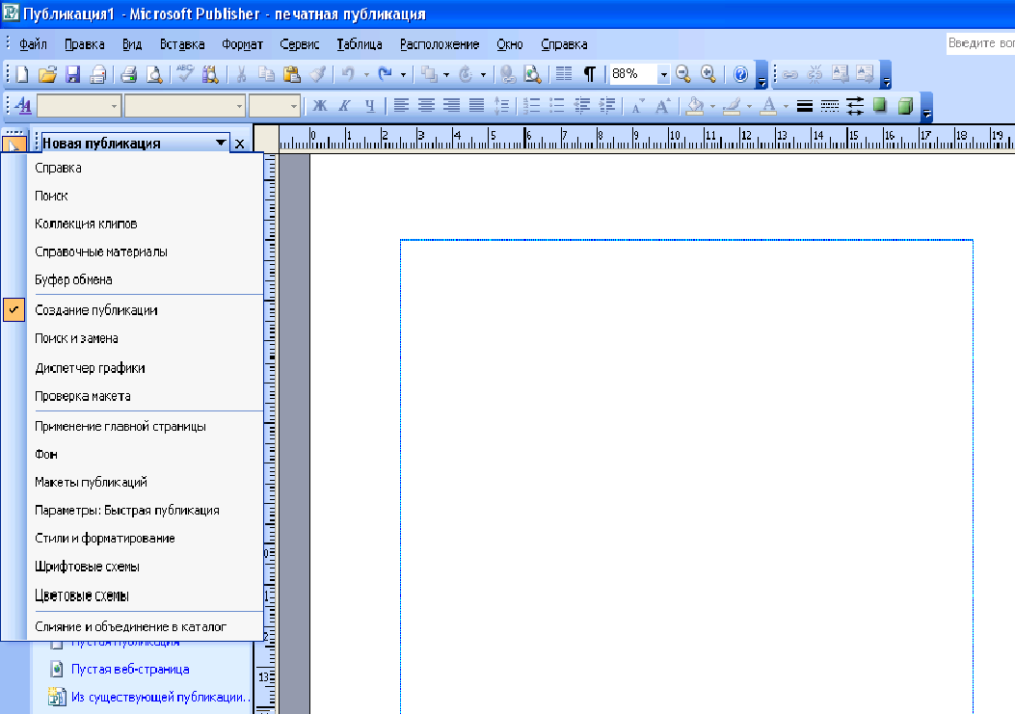Click the Print printer icon
The width and height of the screenshot is (1015, 714).
pos(129,74)
